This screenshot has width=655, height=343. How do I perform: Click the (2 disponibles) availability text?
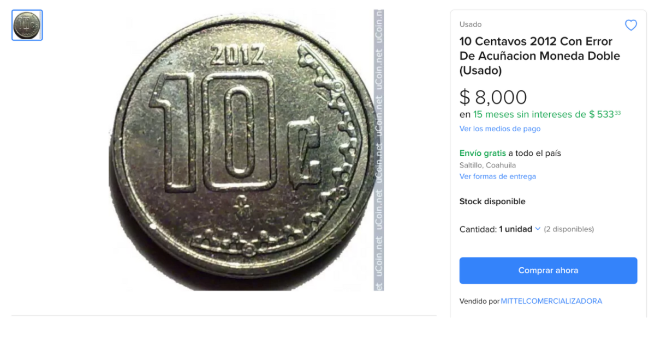click(x=569, y=229)
